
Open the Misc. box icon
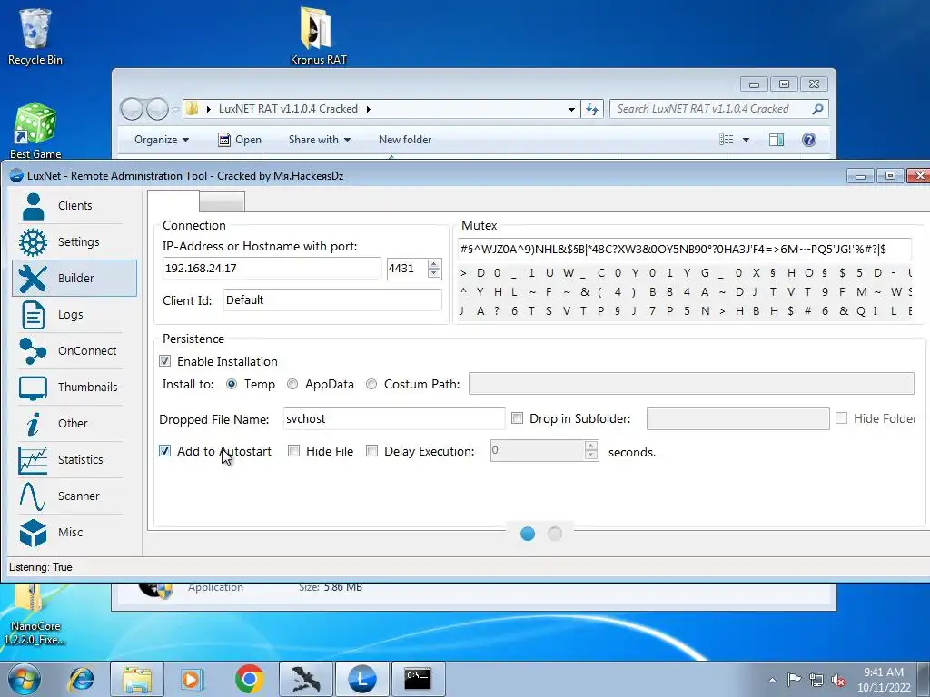click(33, 533)
